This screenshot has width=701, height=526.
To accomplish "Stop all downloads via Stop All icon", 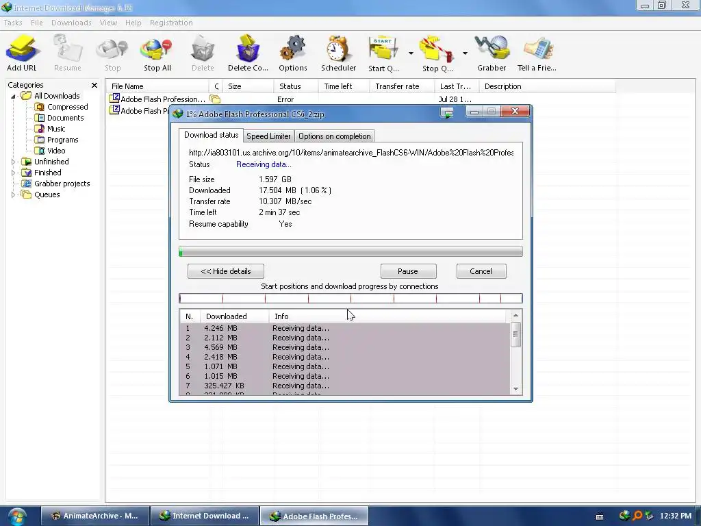I will coord(157,53).
